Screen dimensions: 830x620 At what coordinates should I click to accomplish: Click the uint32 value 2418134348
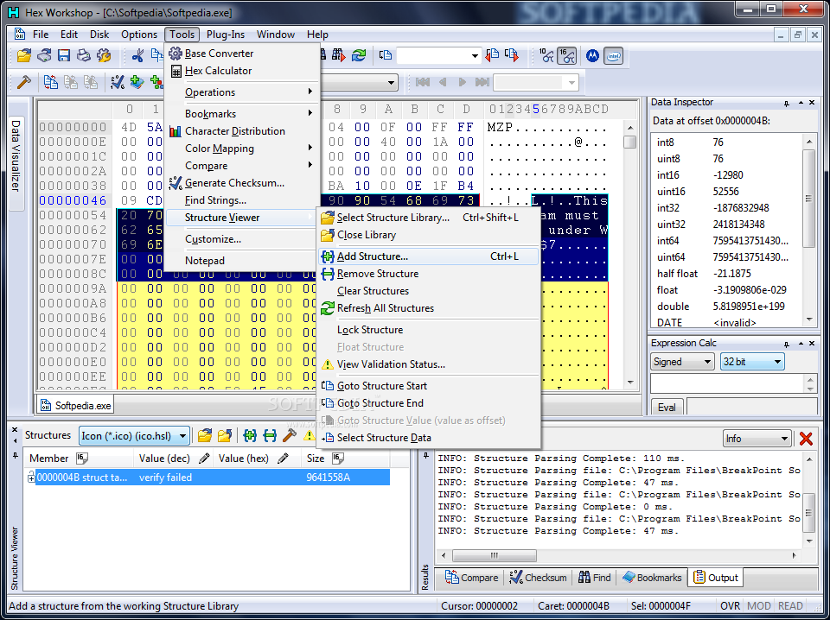click(738, 225)
